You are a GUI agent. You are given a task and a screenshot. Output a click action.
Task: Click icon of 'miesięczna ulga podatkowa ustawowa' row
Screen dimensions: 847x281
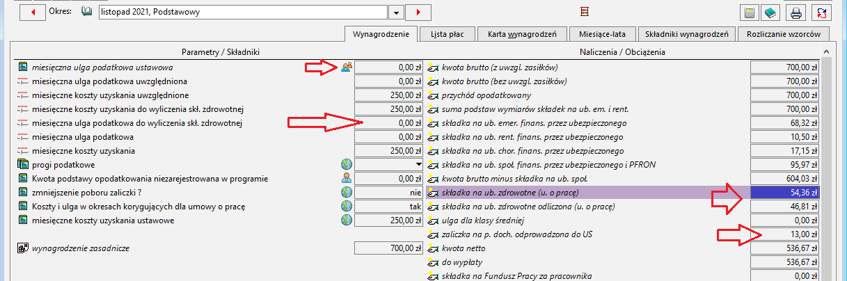coord(23,67)
